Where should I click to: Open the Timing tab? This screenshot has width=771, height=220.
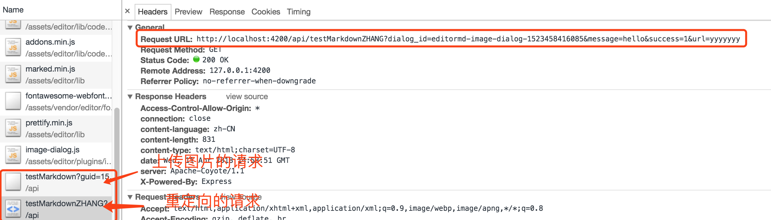pyautogui.click(x=298, y=11)
